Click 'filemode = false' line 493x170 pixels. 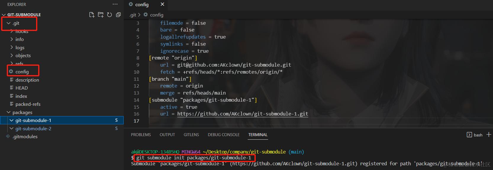coord(183,23)
